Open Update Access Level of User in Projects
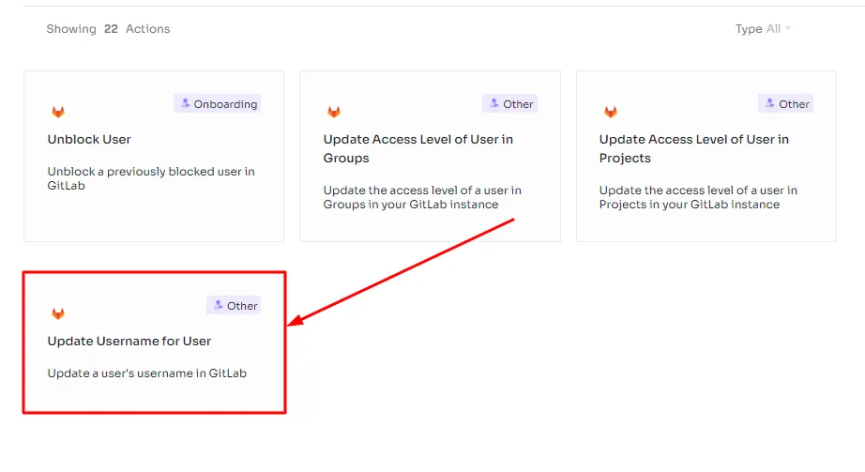This screenshot has width=865, height=472. tap(694, 148)
